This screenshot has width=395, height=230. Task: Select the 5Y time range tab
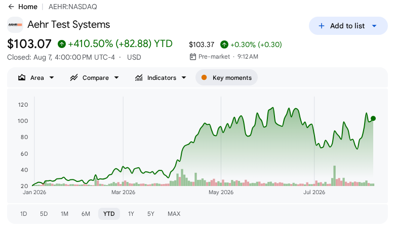(x=150, y=214)
